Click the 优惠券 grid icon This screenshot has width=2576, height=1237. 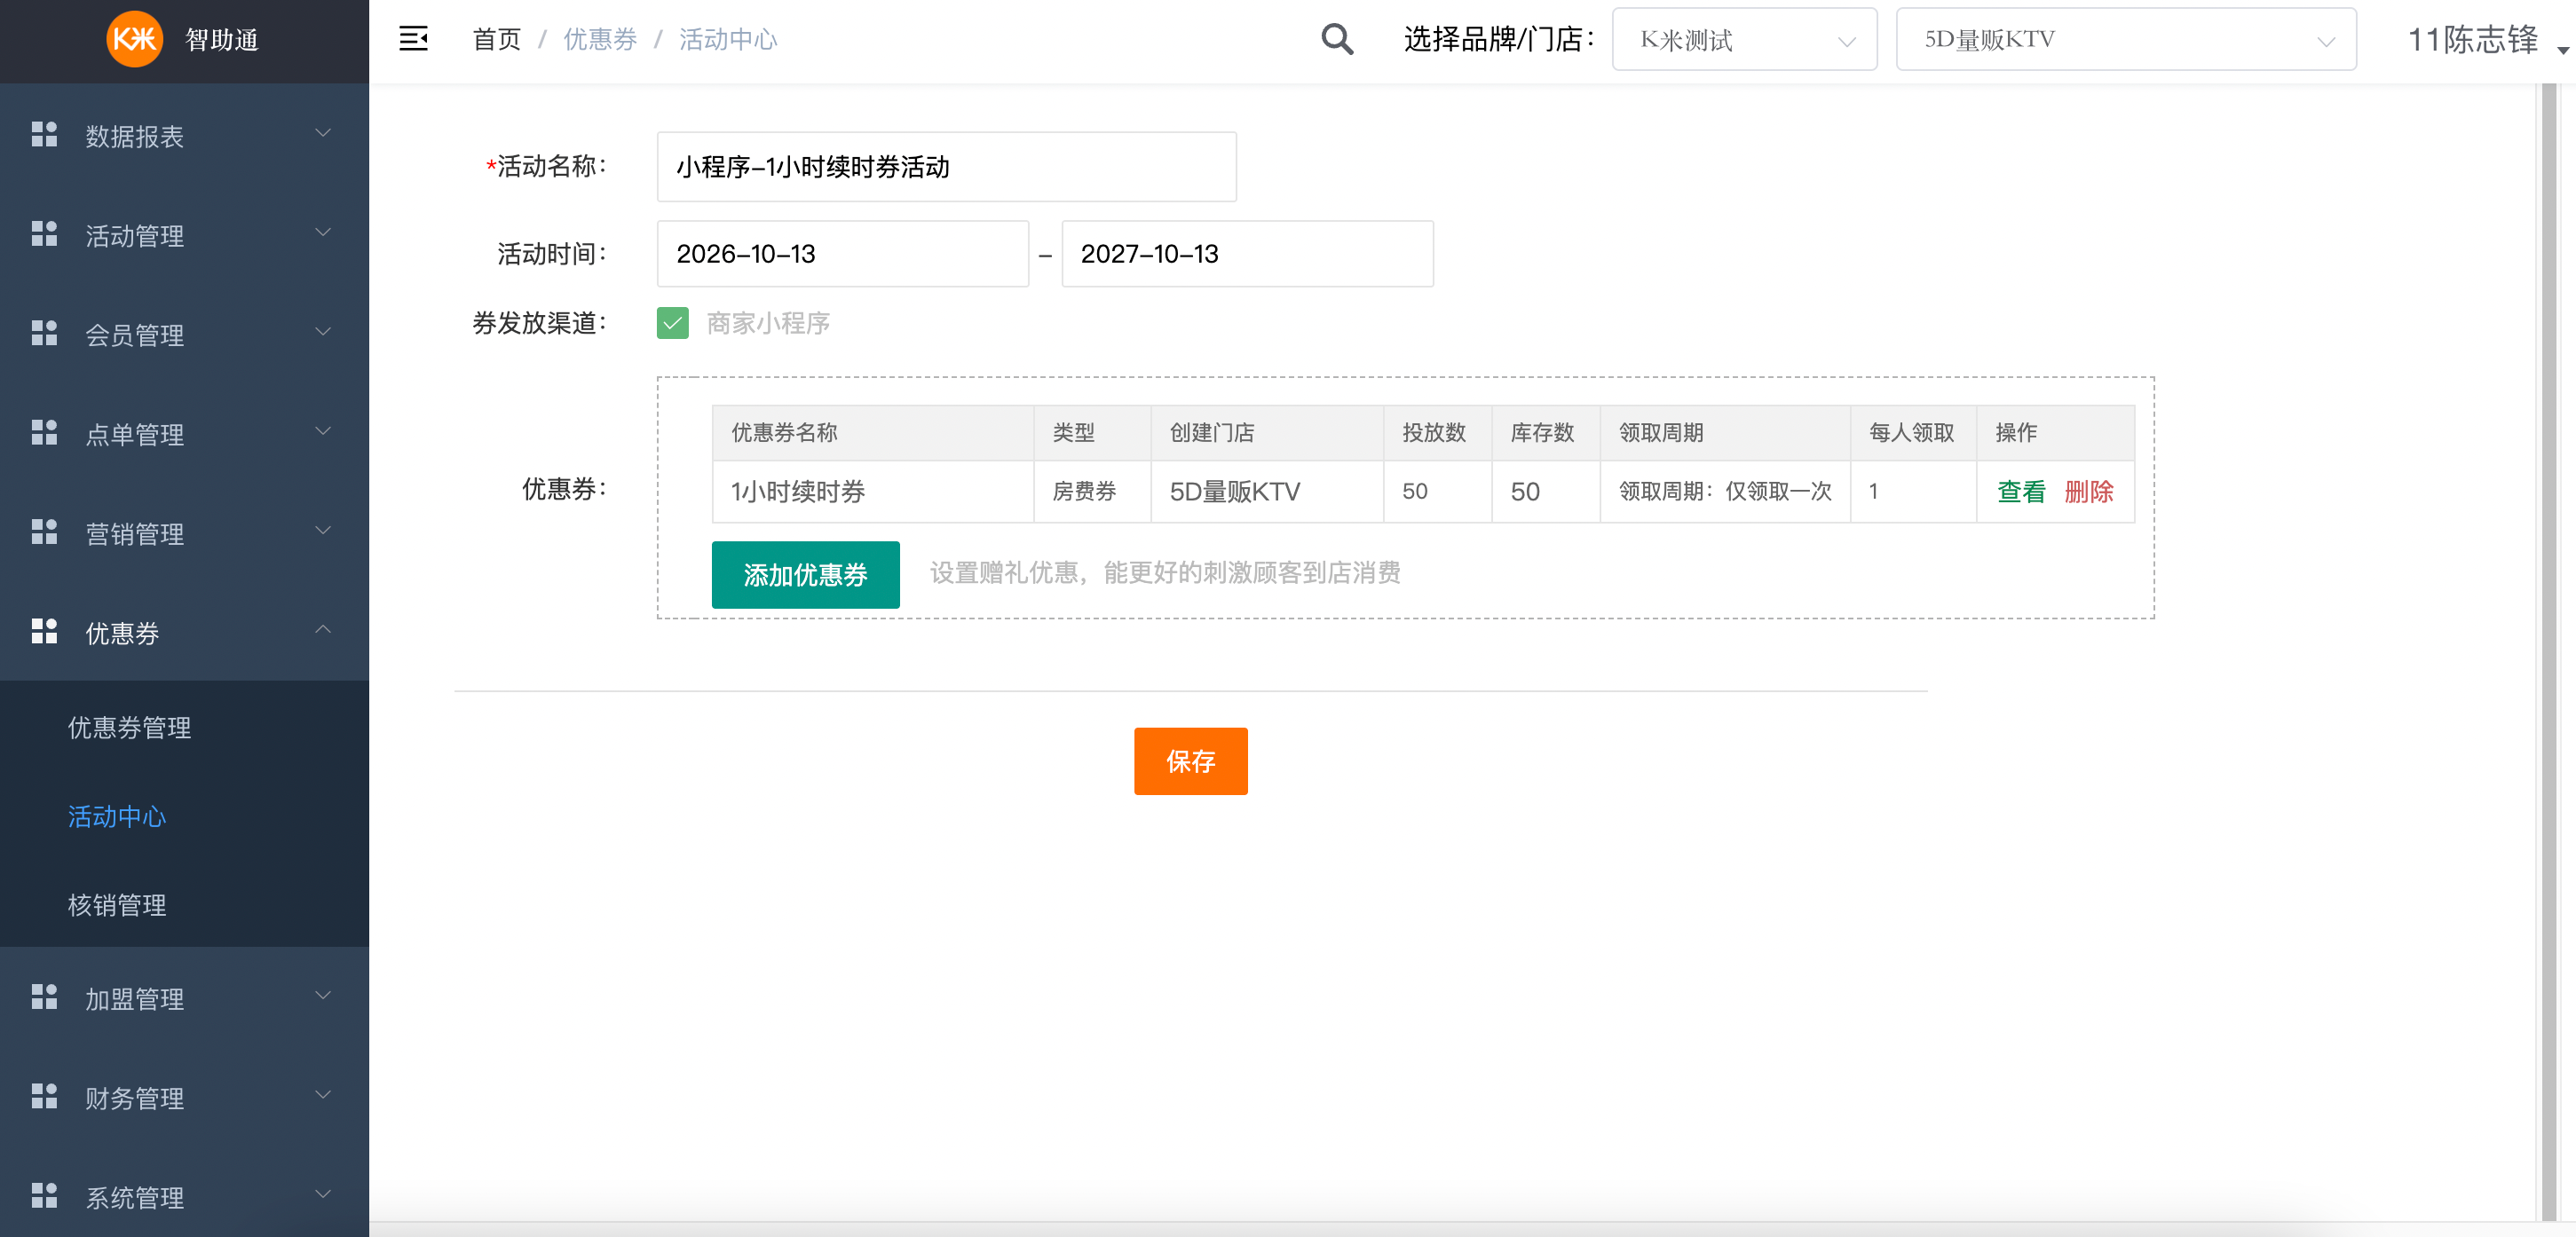44,631
